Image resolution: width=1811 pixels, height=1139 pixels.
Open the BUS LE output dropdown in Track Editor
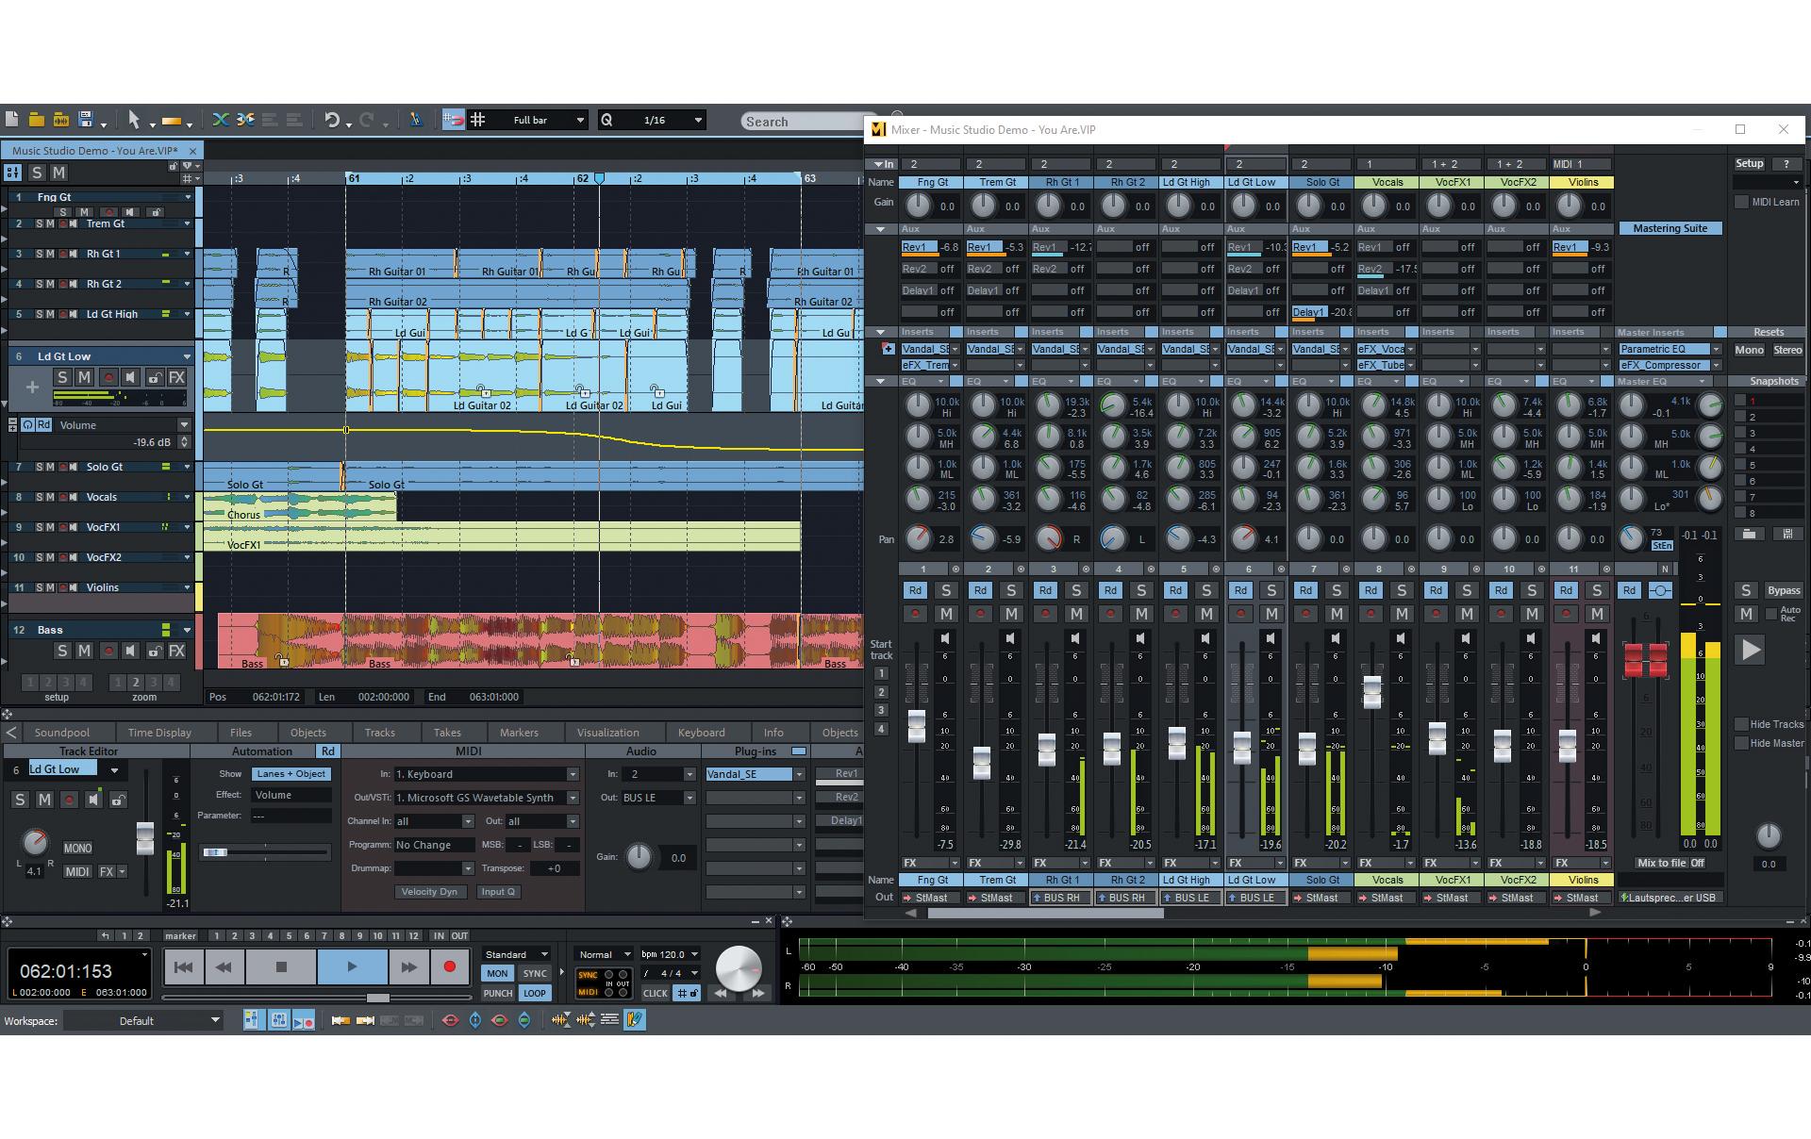coord(658,798)
